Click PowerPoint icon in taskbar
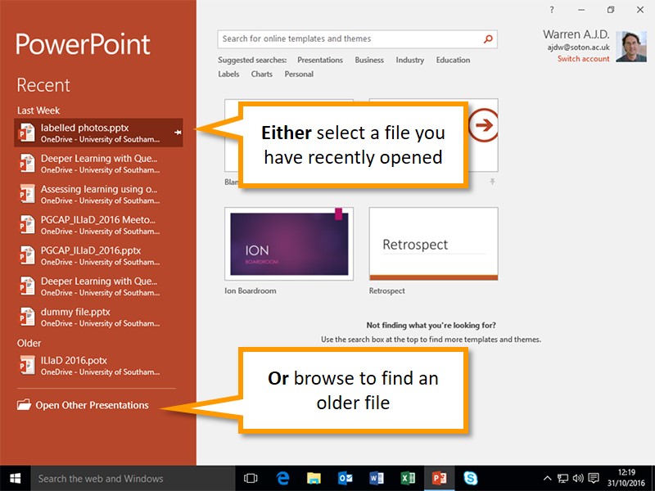This screenshot has height=491, width=655. click(439, 478)
